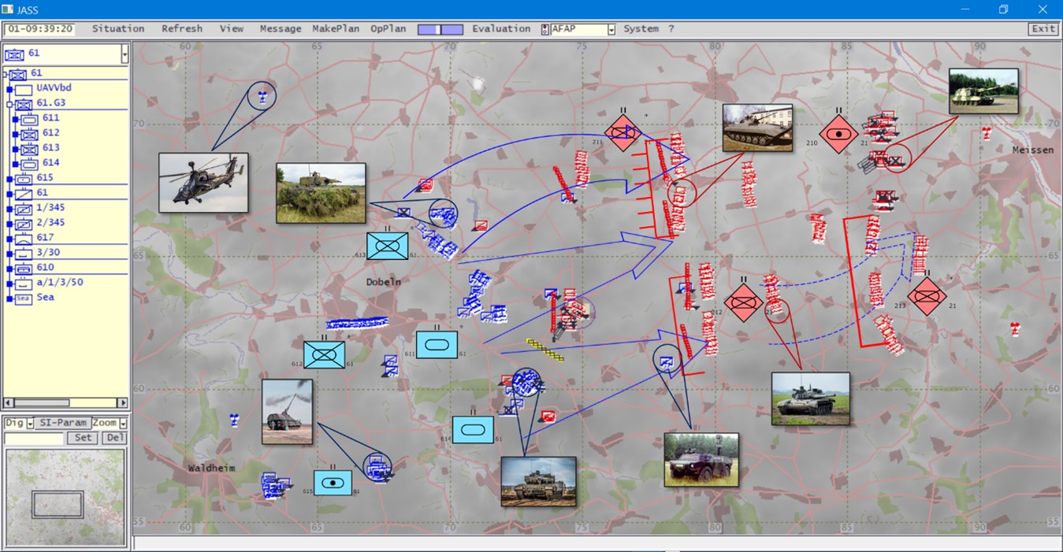Click the blue 615 artillery unit symbol on map
Image resolution: width=1063 pixels, height=552 pixels.
tap(333, 482)
